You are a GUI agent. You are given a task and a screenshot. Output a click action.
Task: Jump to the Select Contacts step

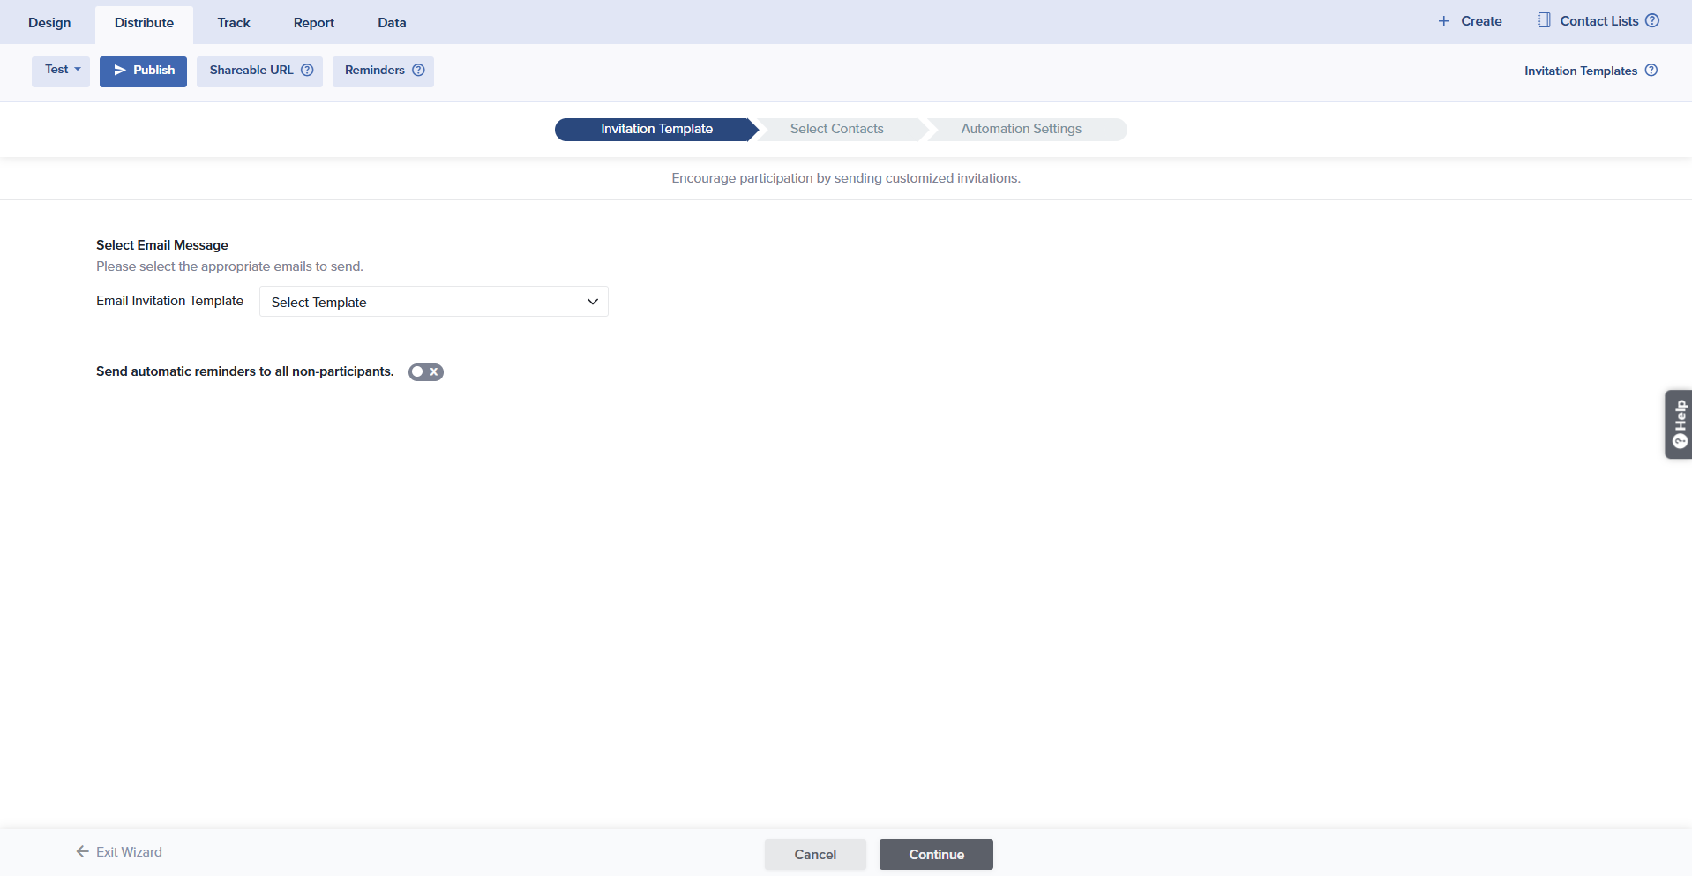click(x=836, y=129)
